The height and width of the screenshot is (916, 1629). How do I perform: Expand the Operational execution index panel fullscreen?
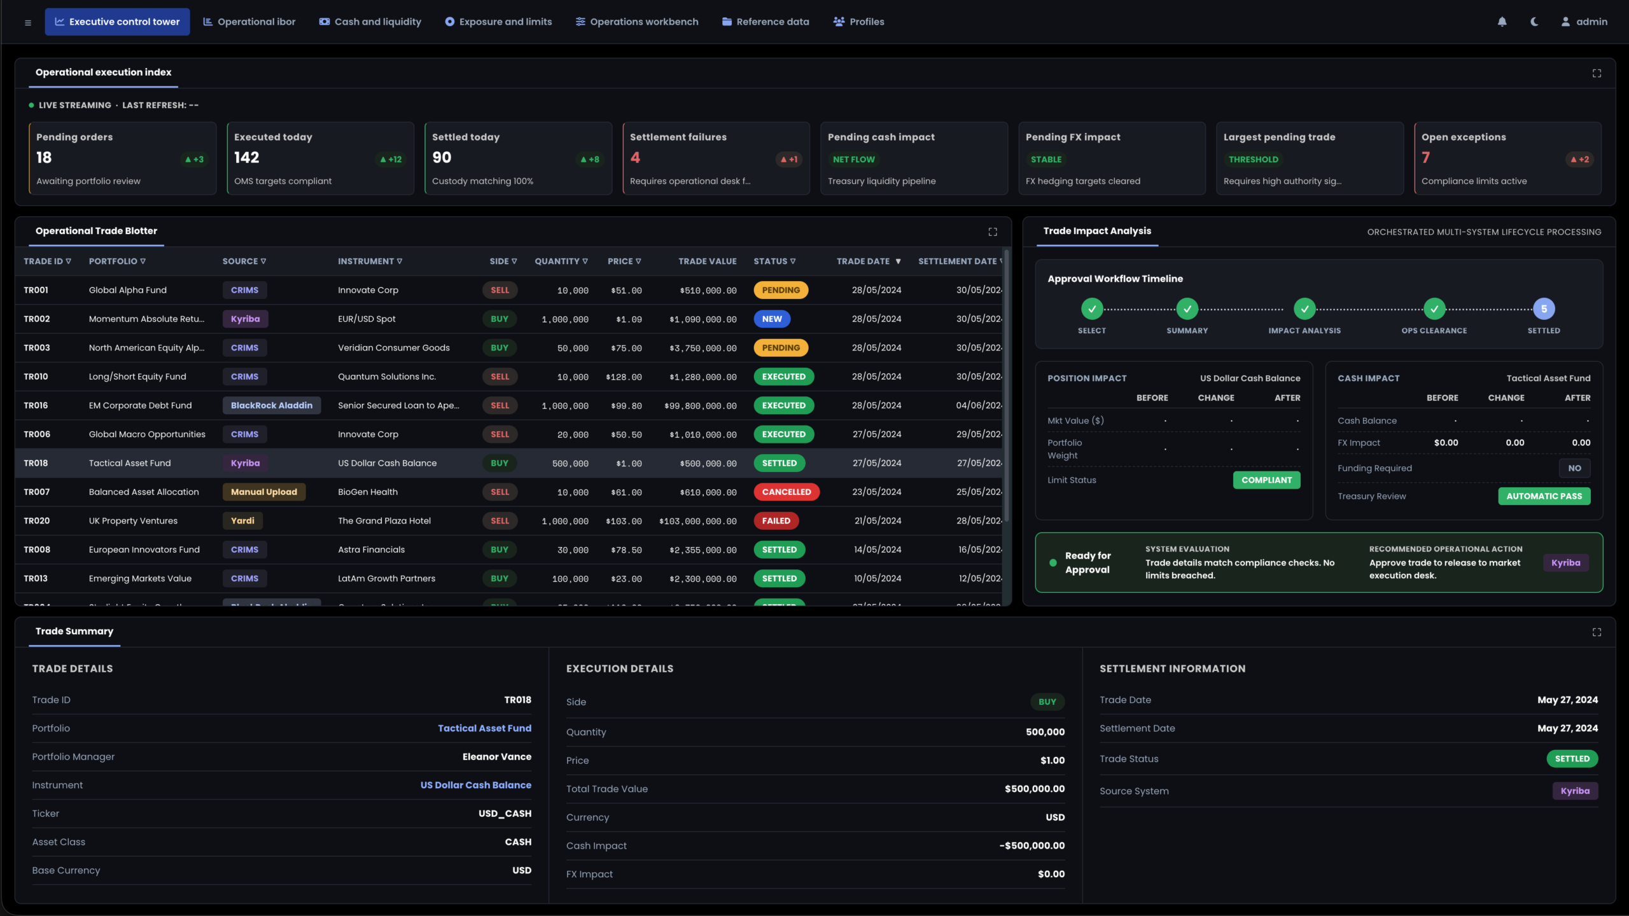[1597, 73]
